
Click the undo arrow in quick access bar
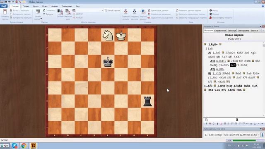click(10, 2)
